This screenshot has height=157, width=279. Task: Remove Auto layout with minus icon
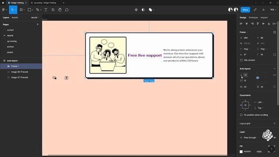274,68
